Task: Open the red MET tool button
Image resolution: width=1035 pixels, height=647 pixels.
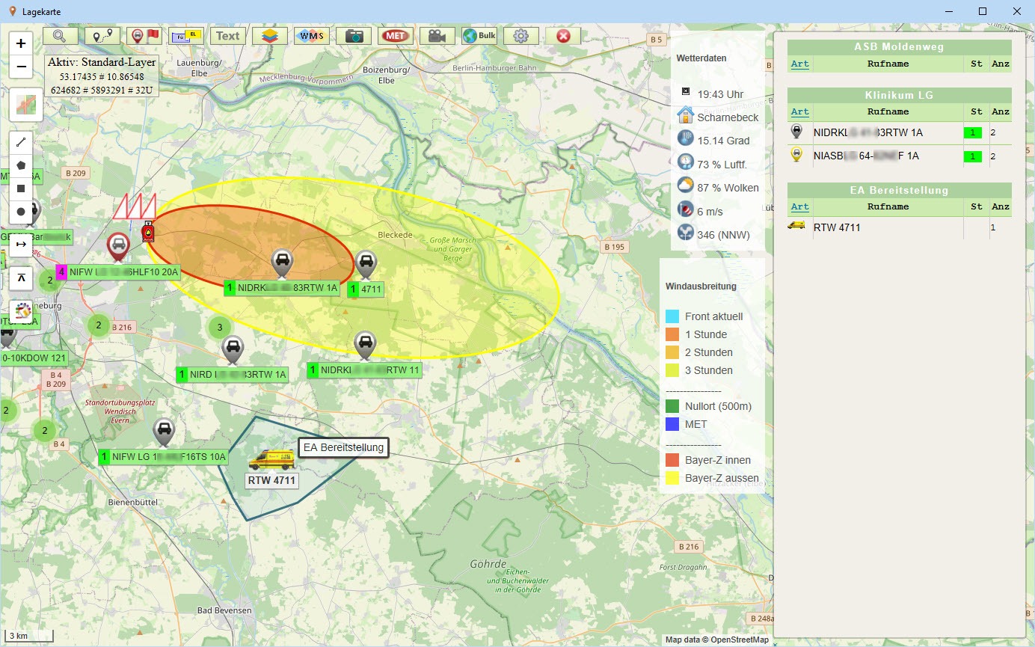Action: pyautogui.click(x=396, y=36)
